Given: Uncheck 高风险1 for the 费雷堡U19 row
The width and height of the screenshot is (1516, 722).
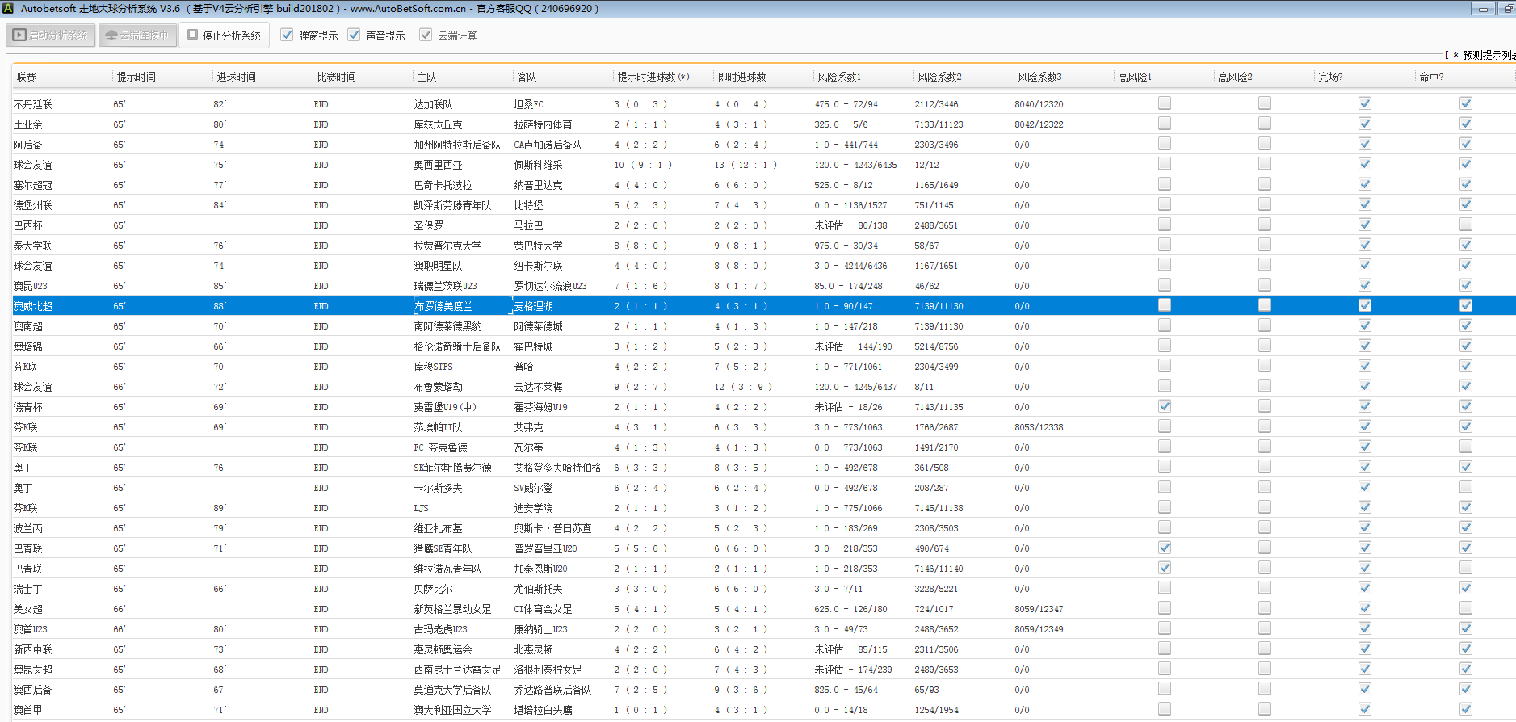Looking at the screenshot, I should coord(1164,406).
